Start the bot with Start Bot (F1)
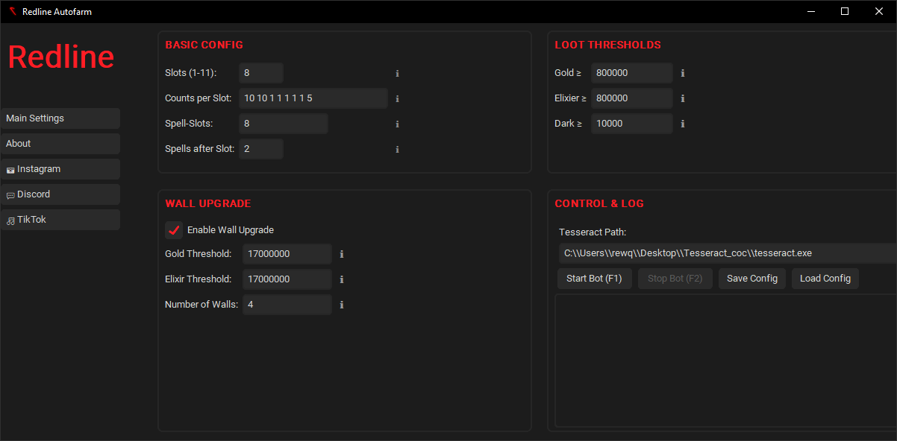 [x=594, y=278]
